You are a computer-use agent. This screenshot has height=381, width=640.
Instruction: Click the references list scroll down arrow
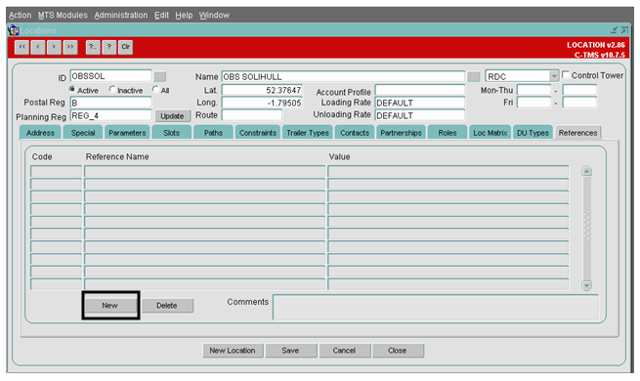pyautogui.click(x=586, y=285)
